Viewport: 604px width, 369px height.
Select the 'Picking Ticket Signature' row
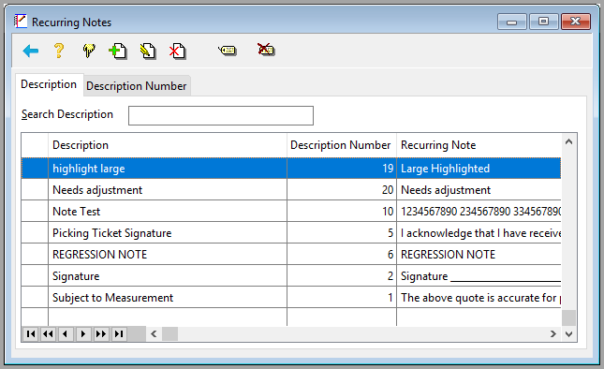(x=291, y=233)
